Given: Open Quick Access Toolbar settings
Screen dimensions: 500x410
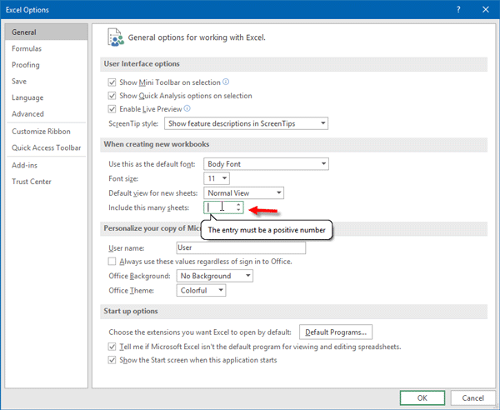Looking at the screenshot, I should tap(46, 147).
